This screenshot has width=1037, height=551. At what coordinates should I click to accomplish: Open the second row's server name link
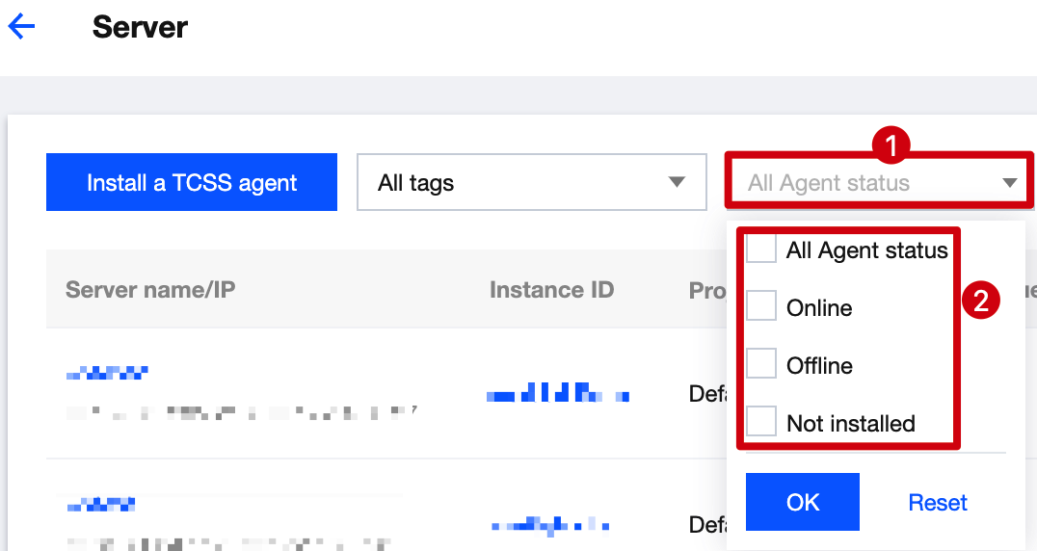(x=101, y=504)
